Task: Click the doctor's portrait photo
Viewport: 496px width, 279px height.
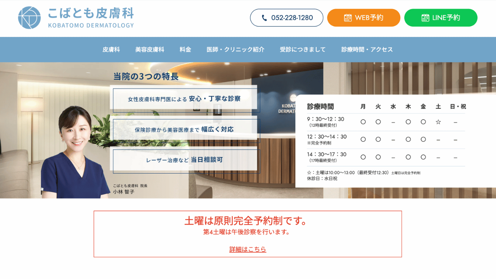Action: (x=76, y=151)
